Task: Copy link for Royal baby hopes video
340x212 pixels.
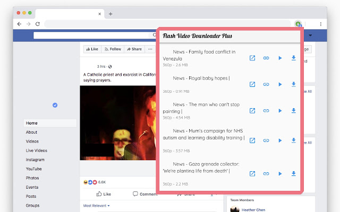Action: [266, 84]
